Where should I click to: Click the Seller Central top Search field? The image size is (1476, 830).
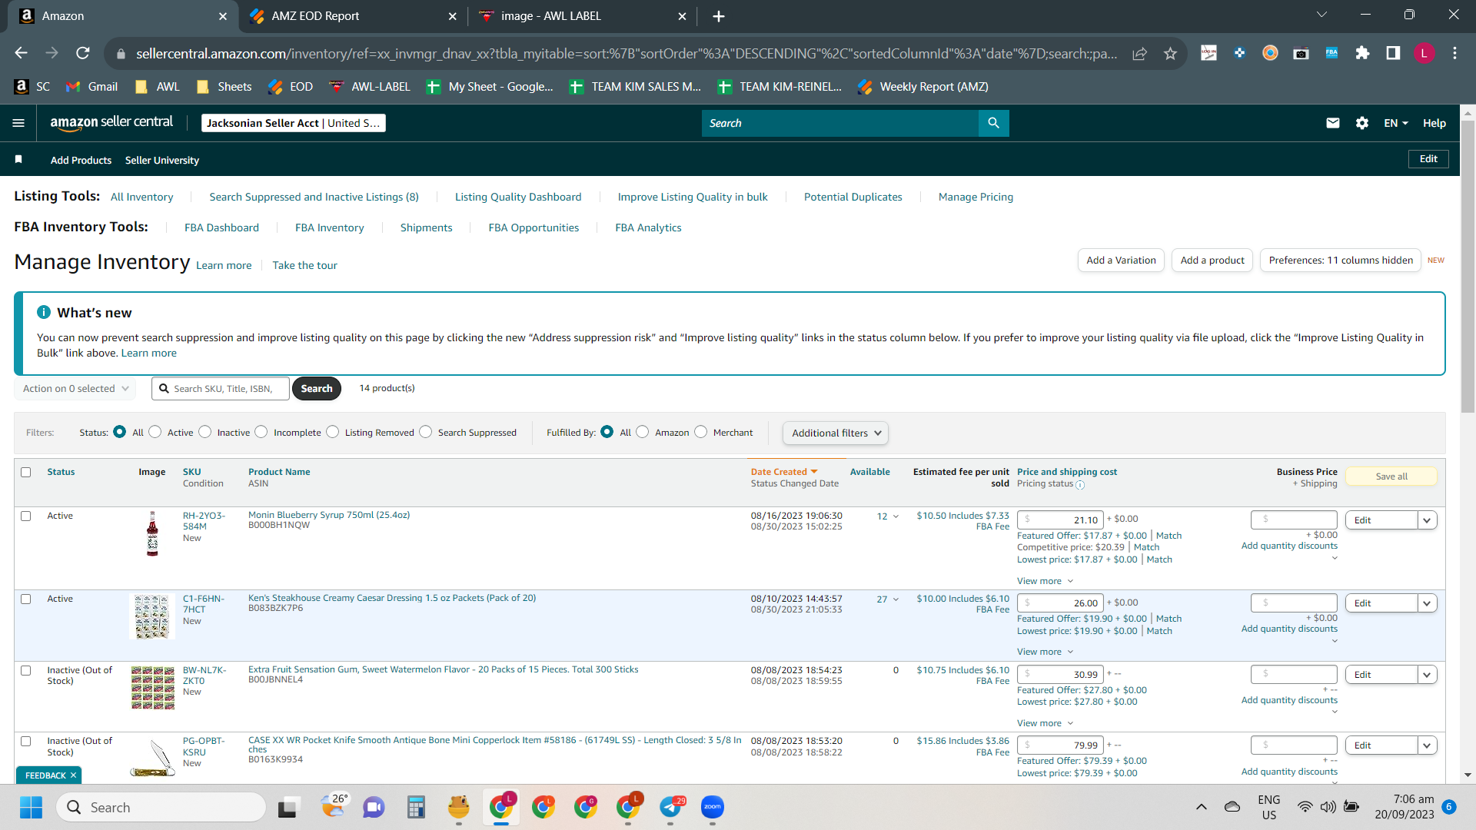[x=840, y=123]
